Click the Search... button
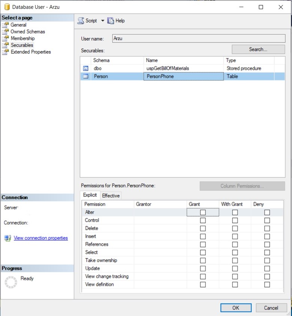292x316 pixels. 258,49
